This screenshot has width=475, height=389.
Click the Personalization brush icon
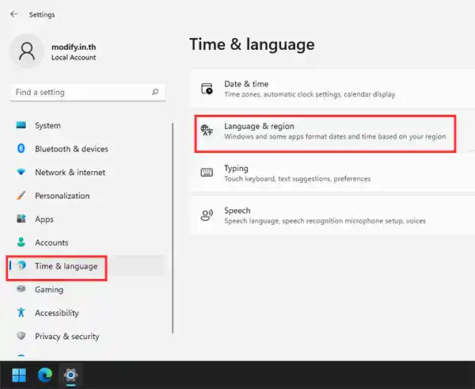tap(21, 196)
